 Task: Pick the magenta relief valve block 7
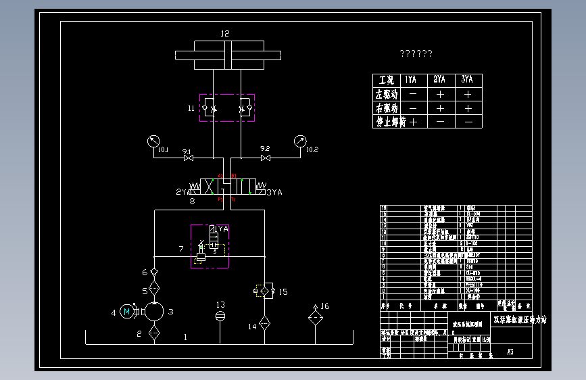coord(210,246)
